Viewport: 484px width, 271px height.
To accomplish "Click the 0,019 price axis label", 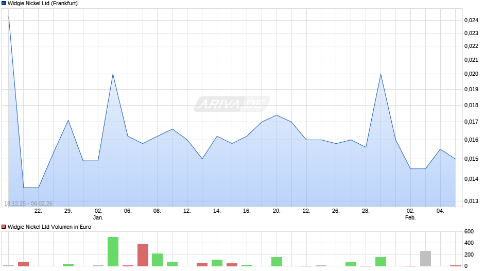I will (471, 89).
